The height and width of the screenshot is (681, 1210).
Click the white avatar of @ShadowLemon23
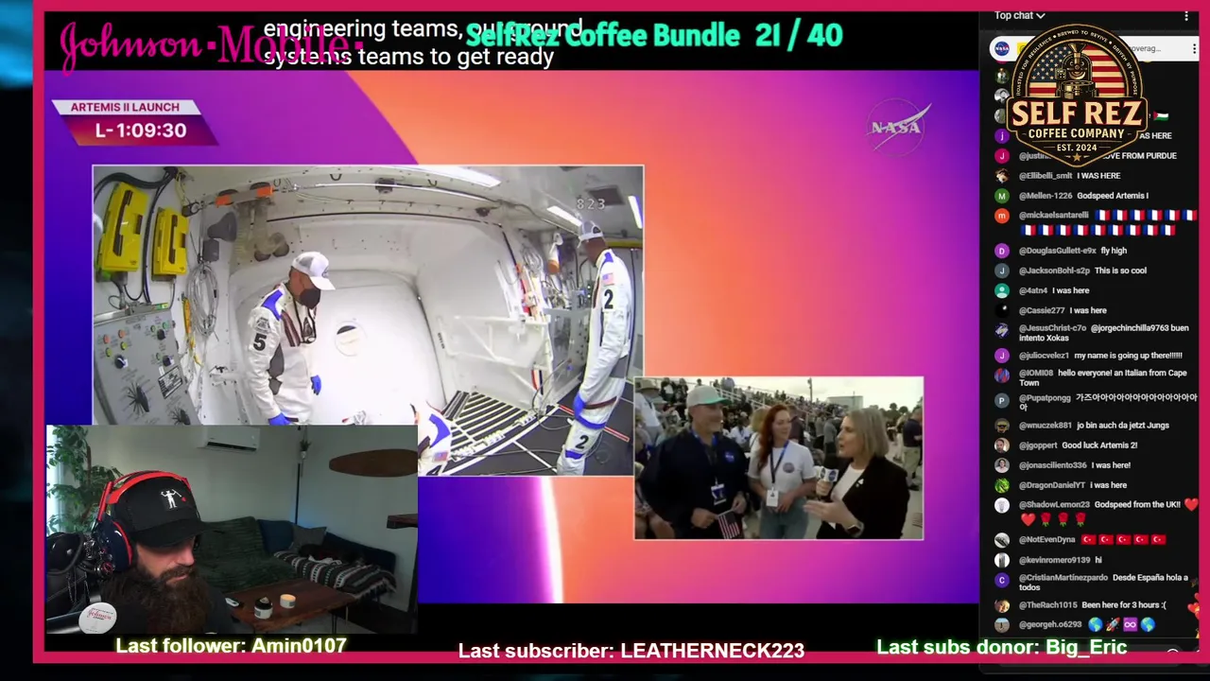(x=1002, y=505)
